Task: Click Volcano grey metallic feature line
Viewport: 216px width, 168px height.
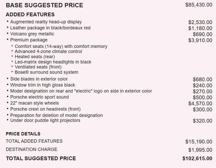Action: pyautogui.click(x=32, y=34)
